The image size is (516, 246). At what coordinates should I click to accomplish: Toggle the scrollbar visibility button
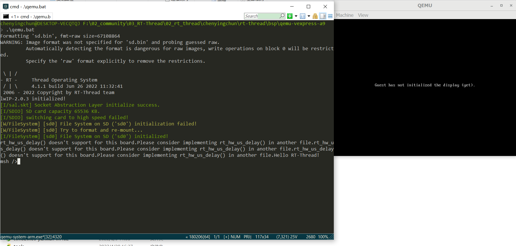pos(323,16)
